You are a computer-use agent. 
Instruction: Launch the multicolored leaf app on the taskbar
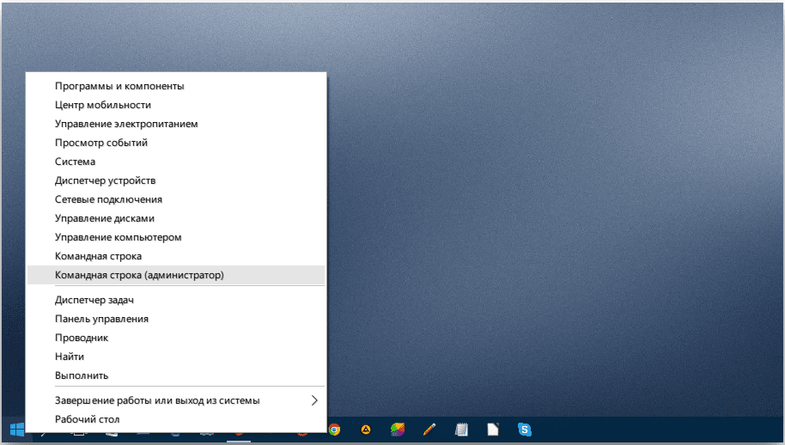coord(398,430)
